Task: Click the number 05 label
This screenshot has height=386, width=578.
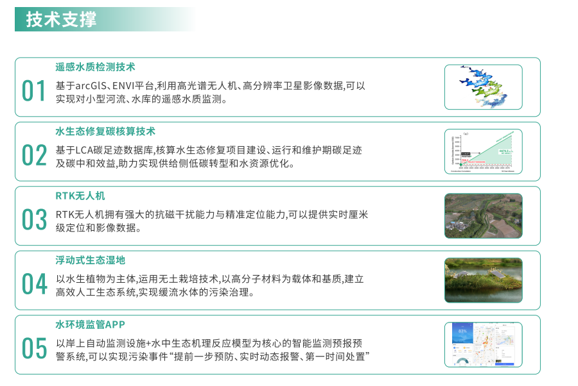Action: pos(34,348)
